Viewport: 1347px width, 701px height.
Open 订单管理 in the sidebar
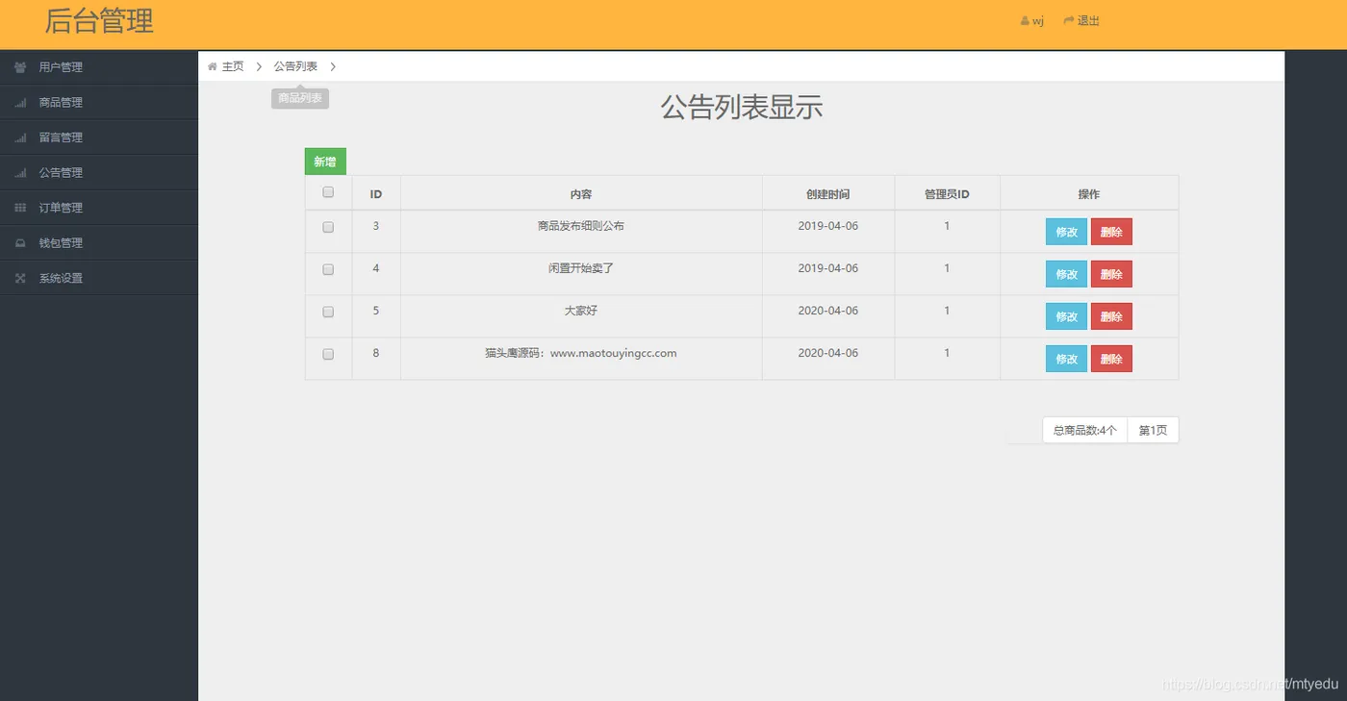(x=99, y=208)
